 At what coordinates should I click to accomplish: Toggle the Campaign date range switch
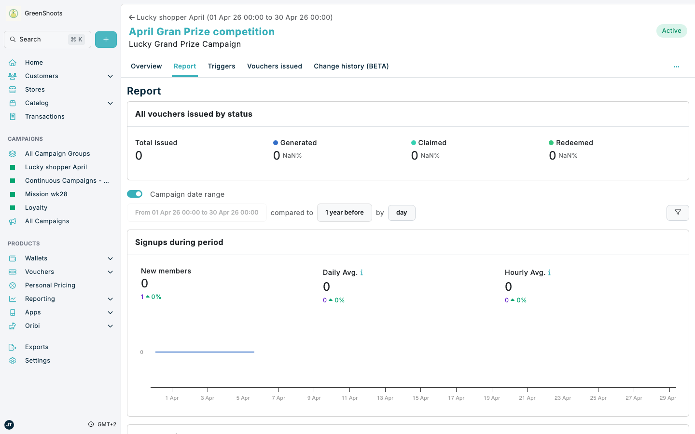pos(135,194)
